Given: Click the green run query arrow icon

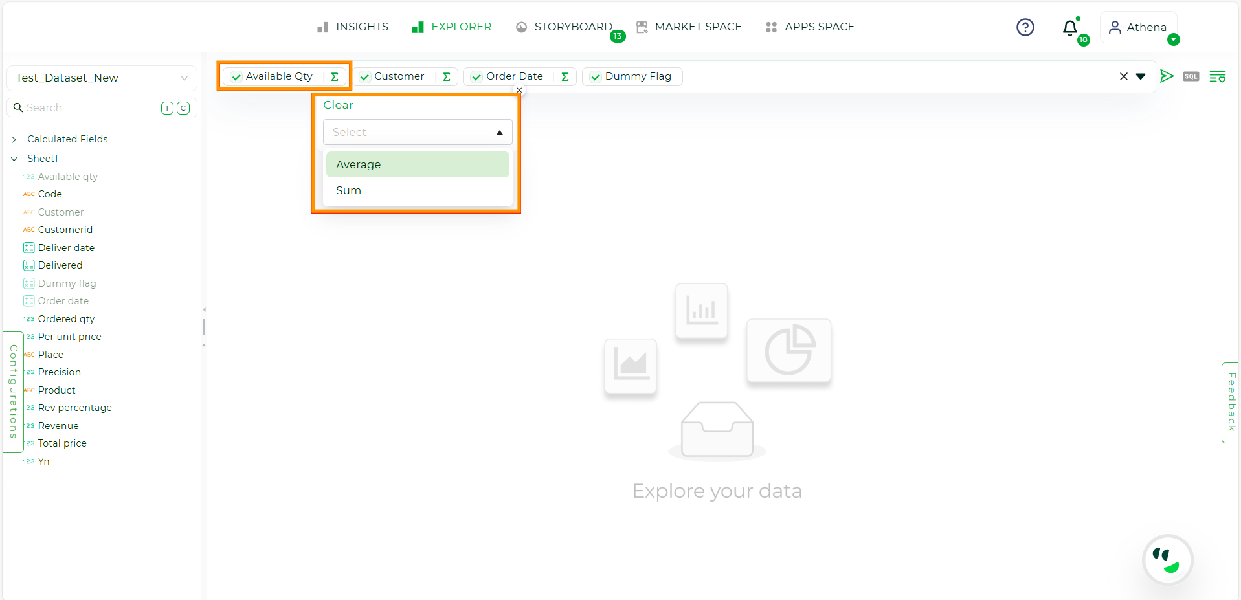Looking at the screenshot, I should point(1167,76).
